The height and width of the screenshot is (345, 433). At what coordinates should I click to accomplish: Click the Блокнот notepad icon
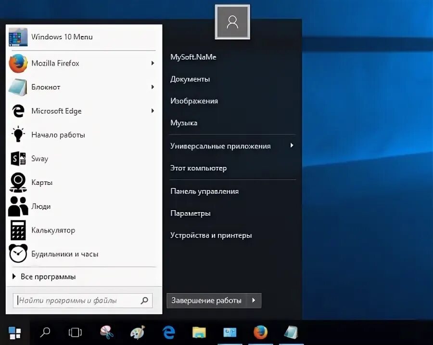pyautogui.click(x=18, y=87)
